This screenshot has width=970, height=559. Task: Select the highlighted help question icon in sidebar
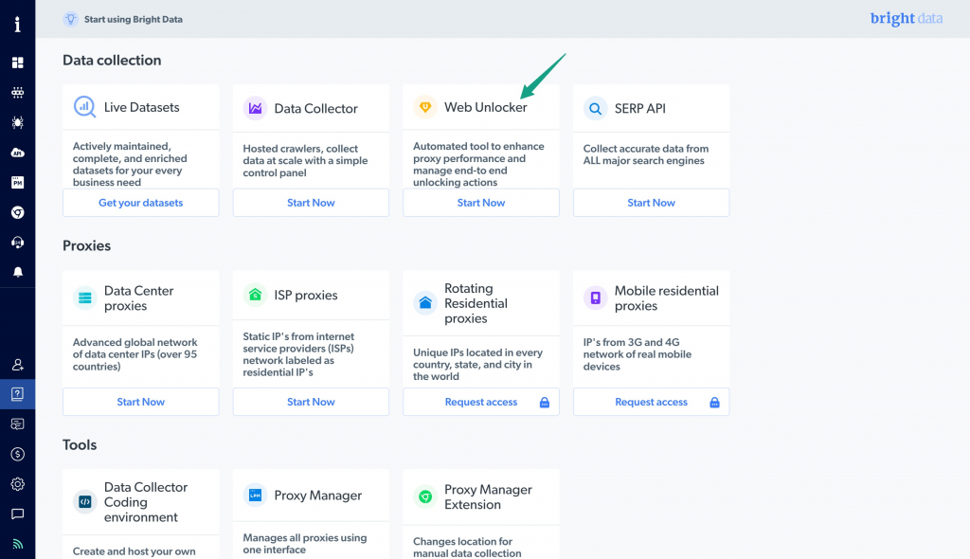[x=17, y=394]
